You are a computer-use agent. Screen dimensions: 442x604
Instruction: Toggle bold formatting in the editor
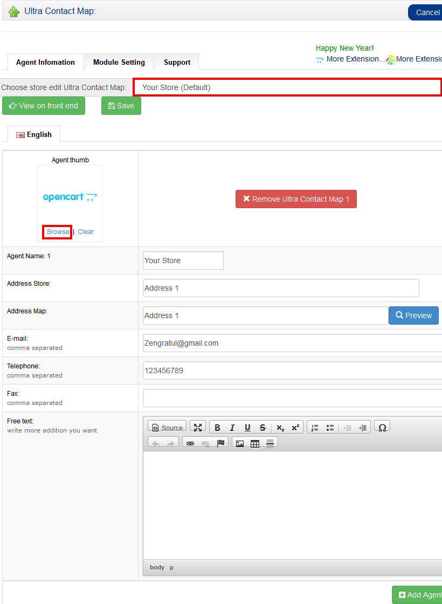pos(217,428)
